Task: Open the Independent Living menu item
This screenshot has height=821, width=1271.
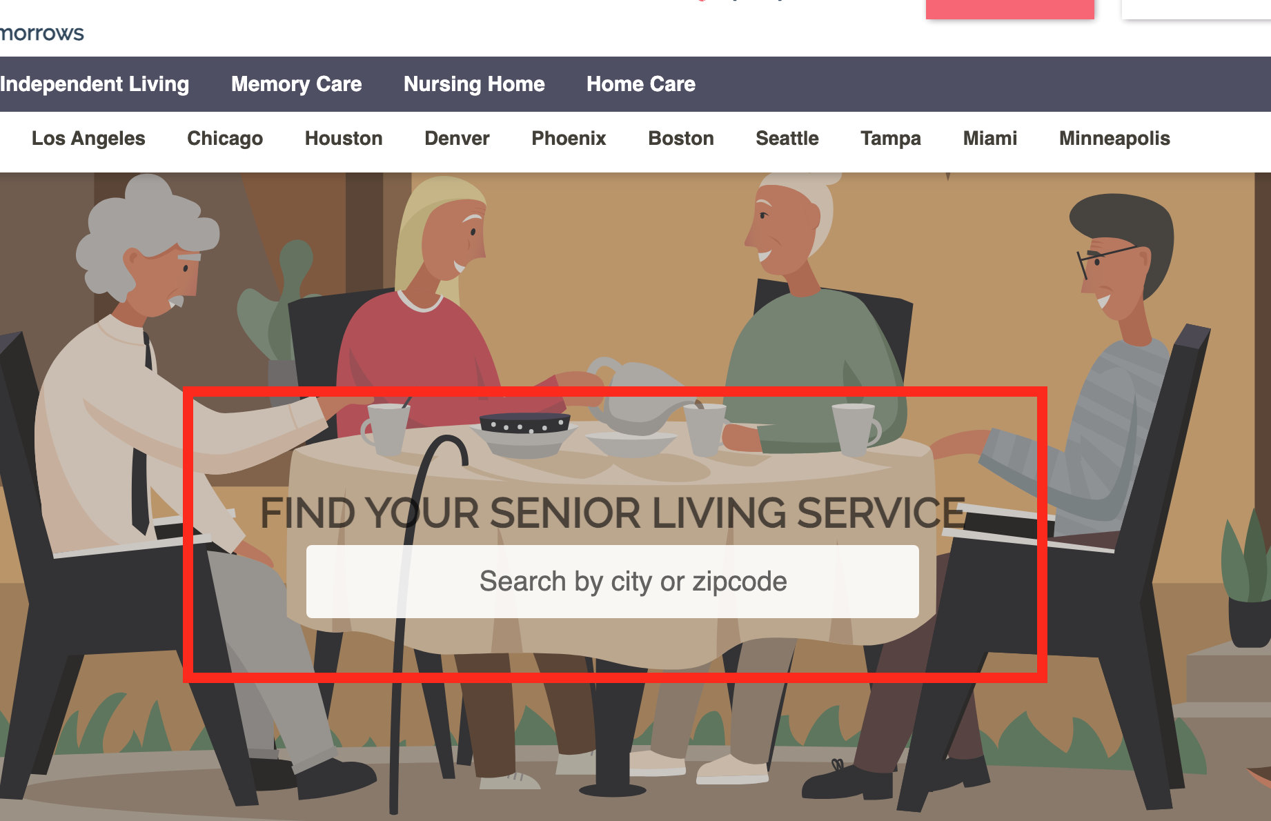Action: coord(95,84)
